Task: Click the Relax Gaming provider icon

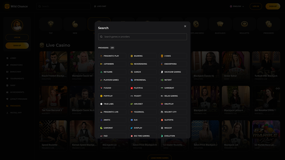Action: (x=162, y=96)
